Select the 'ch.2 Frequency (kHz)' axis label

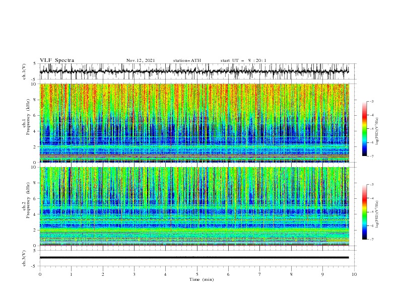(x=26, y=200)
